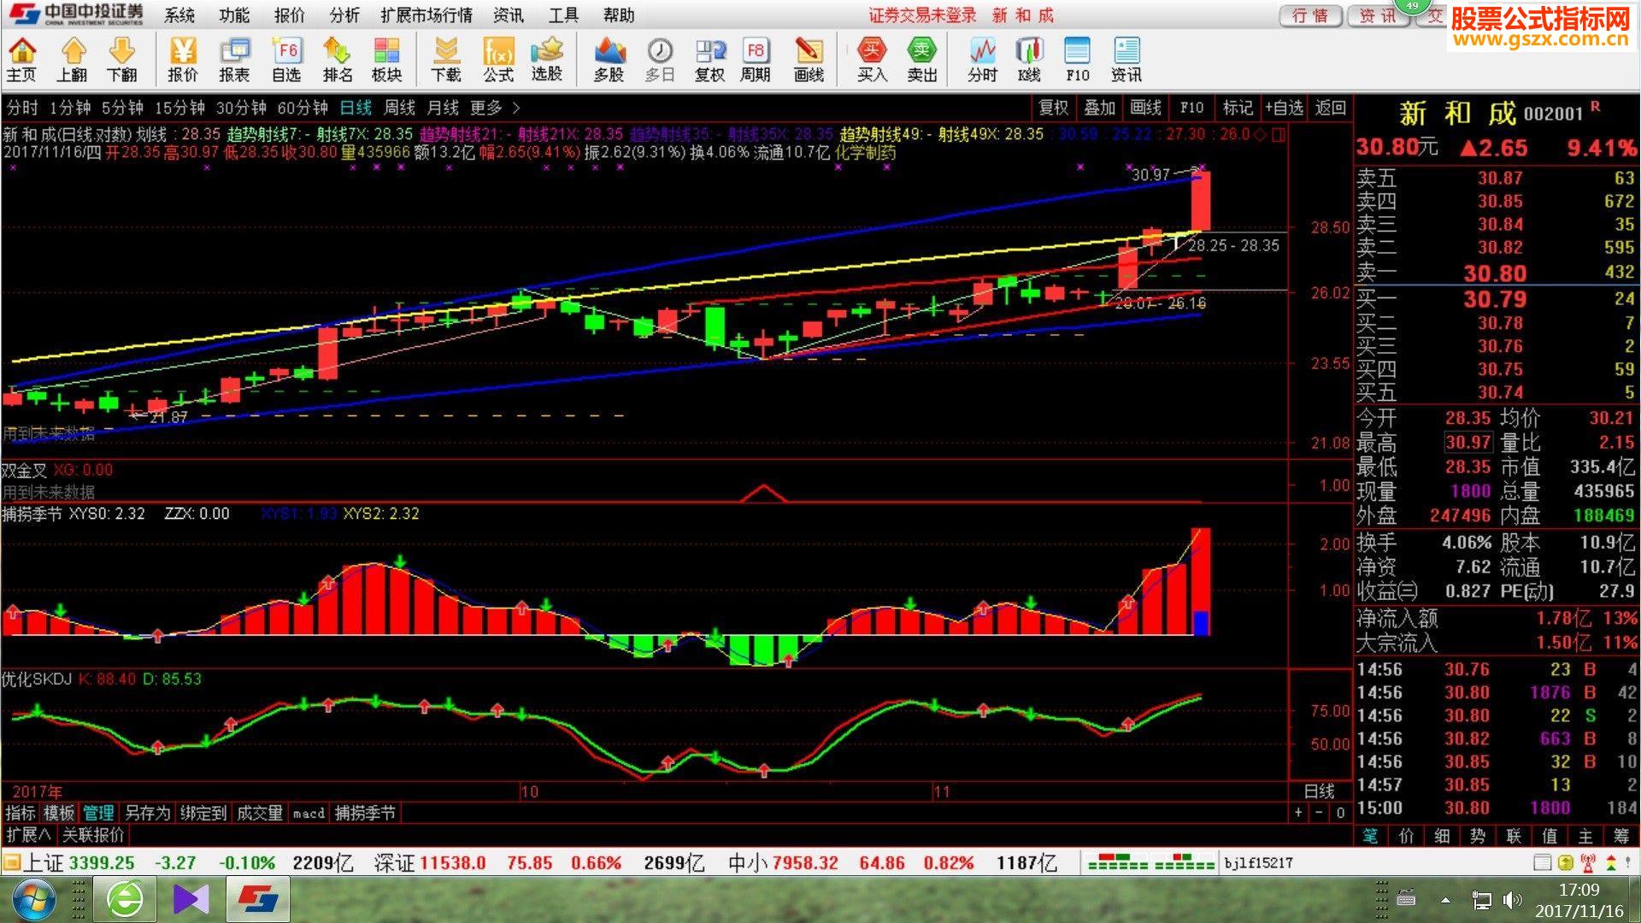Click the 返回 back button
The height and width of the screenshot is (923, 1641).
tap(1331, 108)
